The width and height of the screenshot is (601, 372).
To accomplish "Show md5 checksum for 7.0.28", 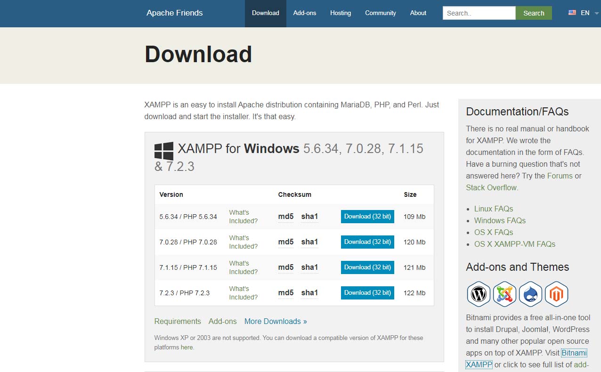I will [x=286, y=242].
